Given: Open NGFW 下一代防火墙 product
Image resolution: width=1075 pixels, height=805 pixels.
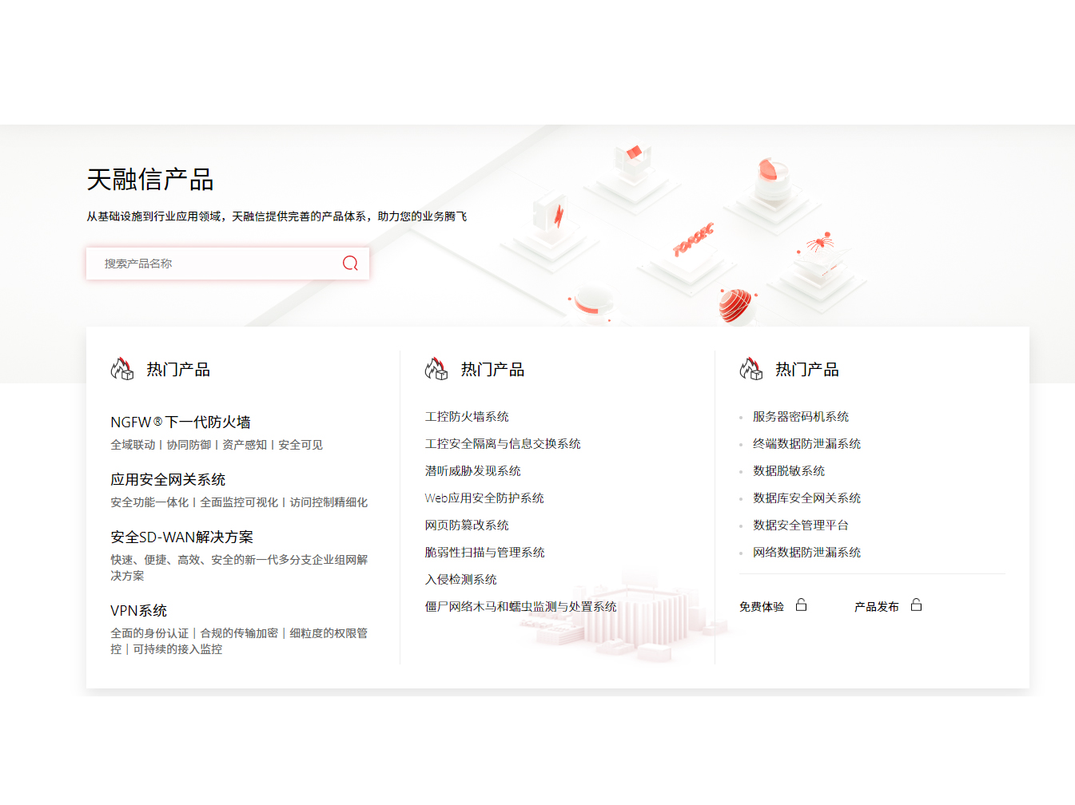Looking at the screenshot, I should tap(181, 422).
